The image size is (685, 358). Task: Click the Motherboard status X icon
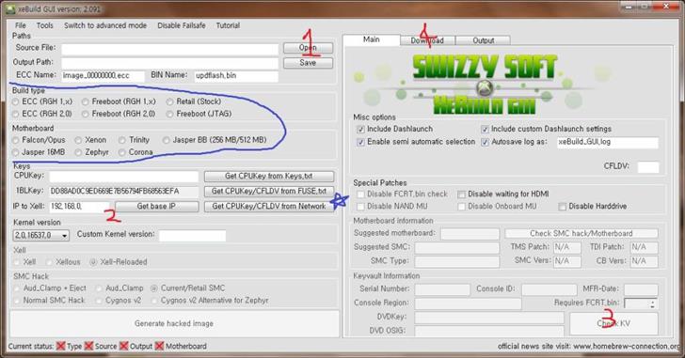159,346
